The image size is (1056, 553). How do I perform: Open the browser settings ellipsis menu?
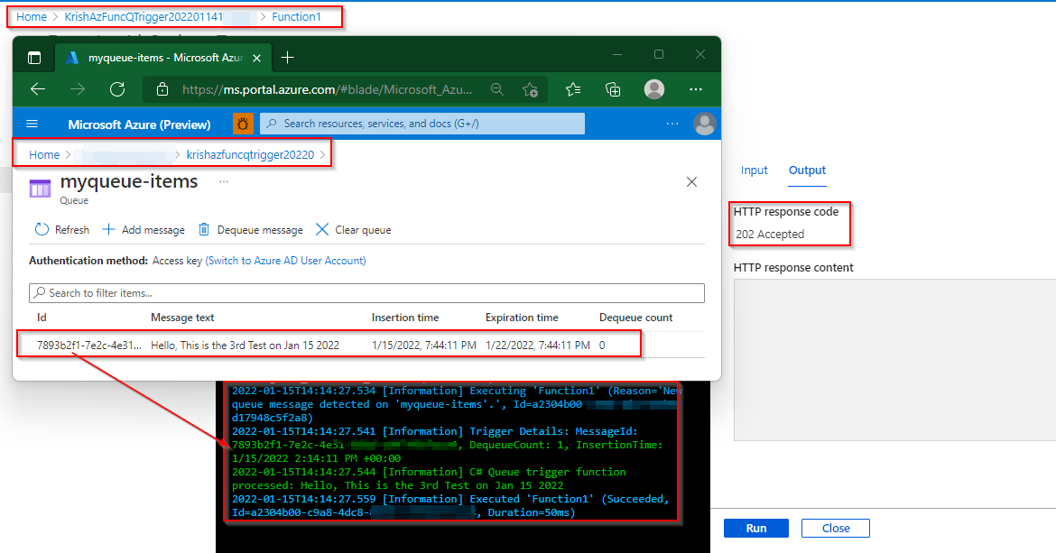tap(696, 89)
